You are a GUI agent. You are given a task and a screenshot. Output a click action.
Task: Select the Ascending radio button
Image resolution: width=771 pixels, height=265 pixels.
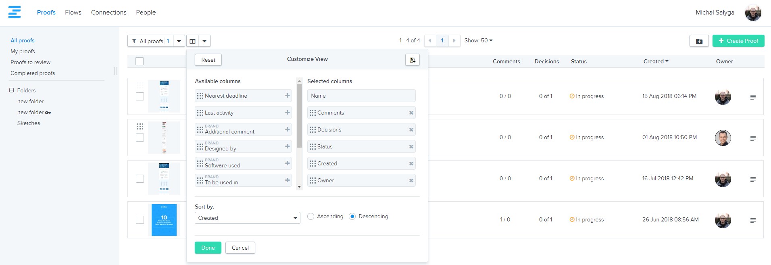[x=310, y=217]
